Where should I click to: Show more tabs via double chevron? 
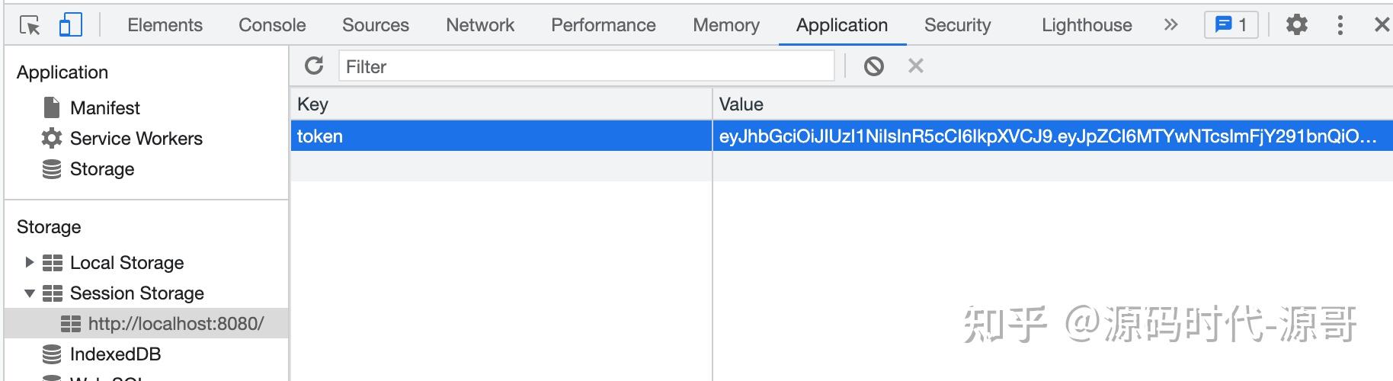[x=1170, y=25]
